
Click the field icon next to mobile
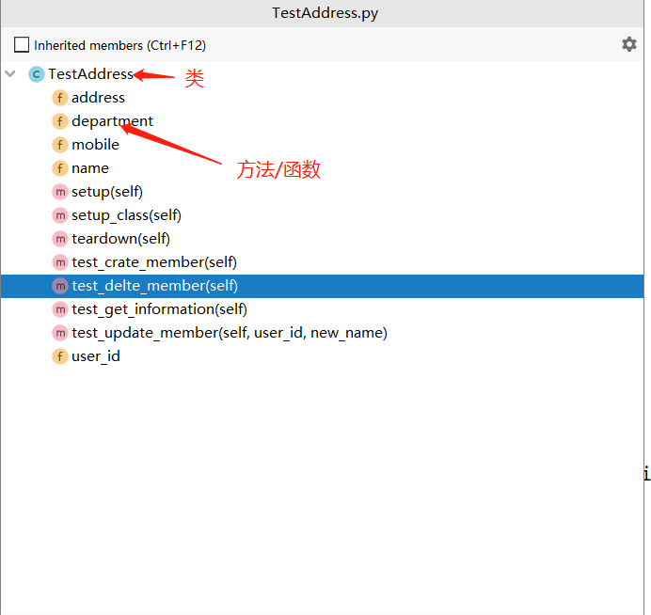coord(60,145)
